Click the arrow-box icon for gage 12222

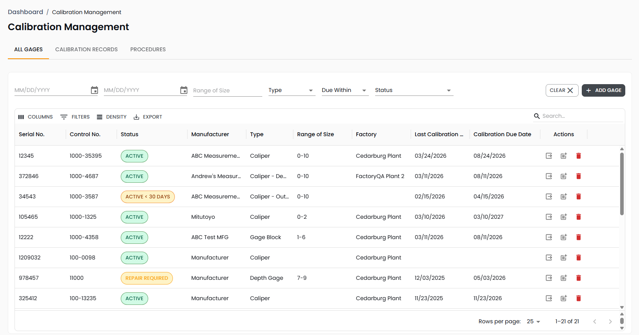[x=549, y=237]
